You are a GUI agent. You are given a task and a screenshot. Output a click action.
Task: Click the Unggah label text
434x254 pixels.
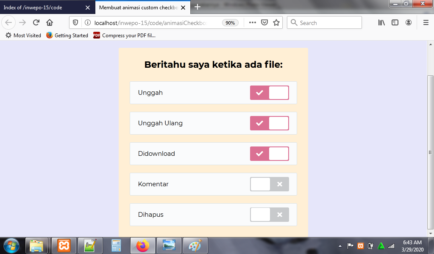[x=150, y=93]
